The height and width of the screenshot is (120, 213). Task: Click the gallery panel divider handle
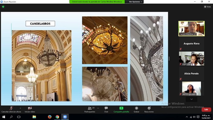(169, 58)
